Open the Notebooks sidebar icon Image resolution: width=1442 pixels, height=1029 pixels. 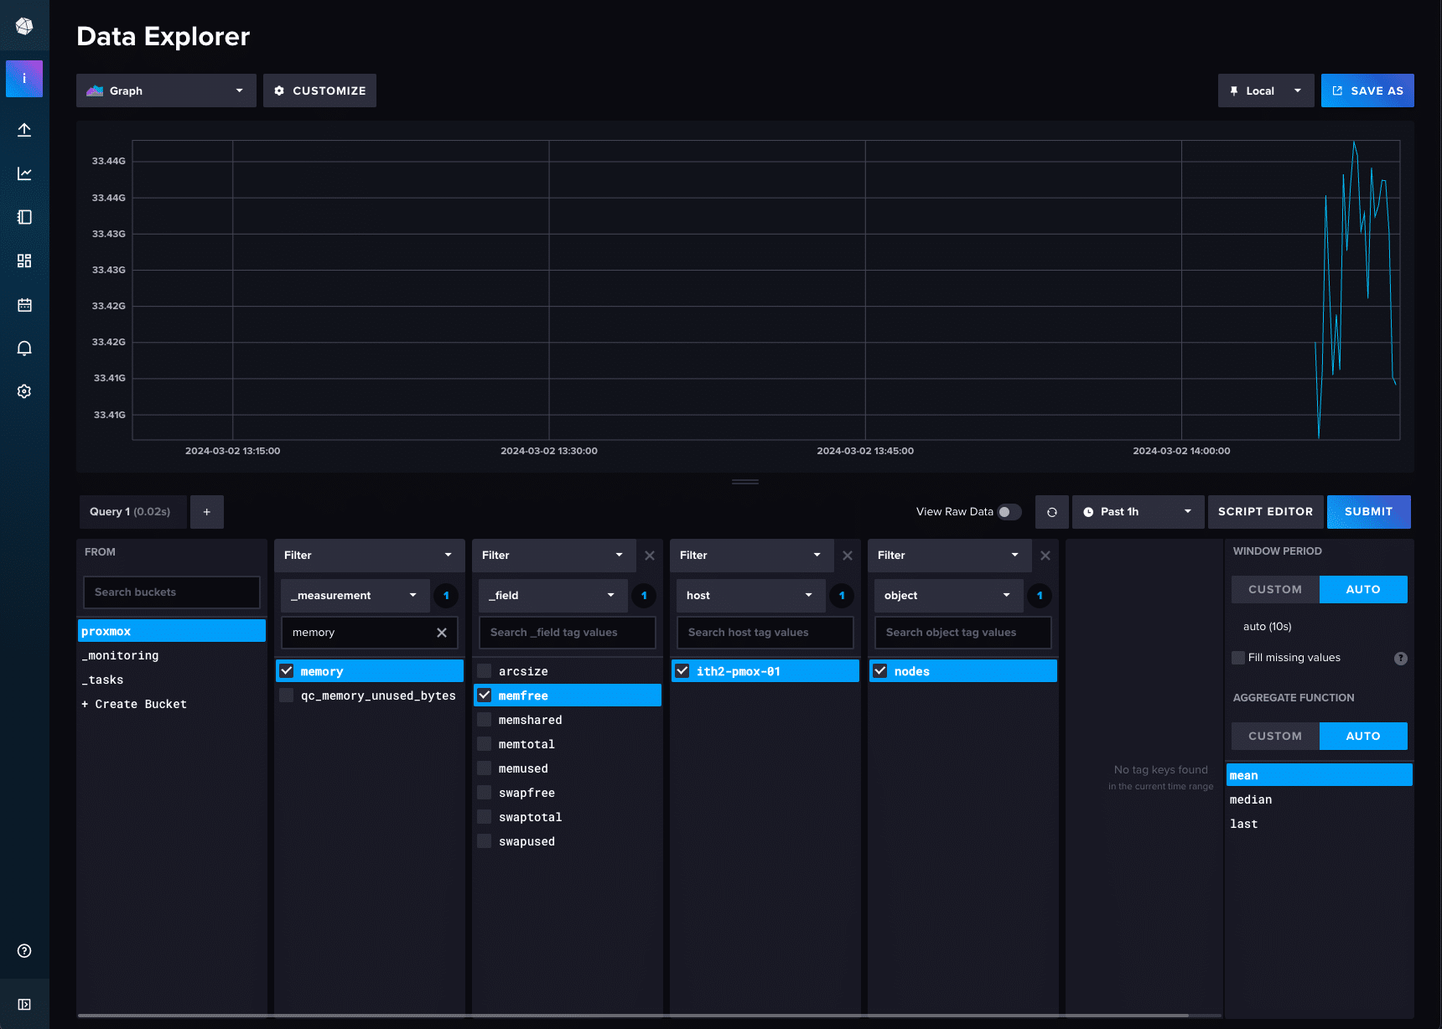click(24, 217)
